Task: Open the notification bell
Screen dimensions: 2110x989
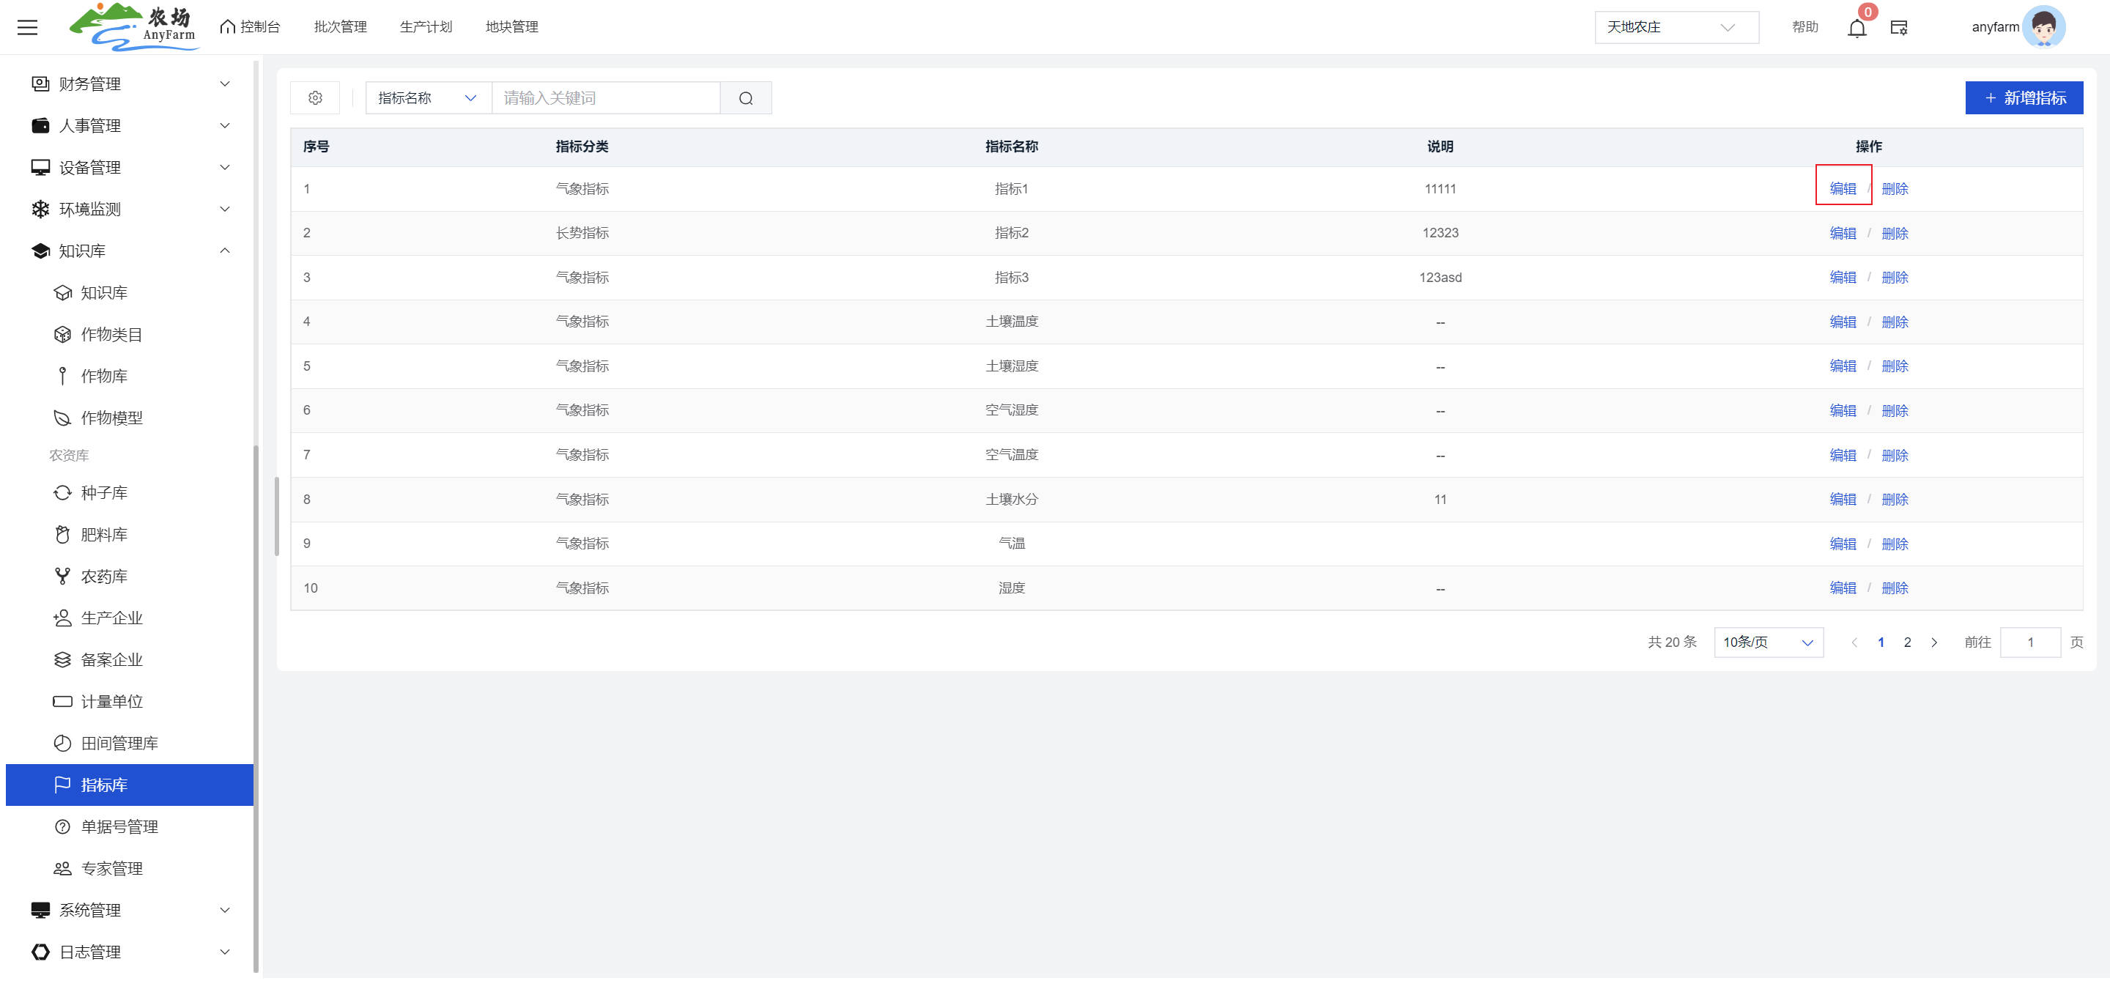Action: 1856,28
